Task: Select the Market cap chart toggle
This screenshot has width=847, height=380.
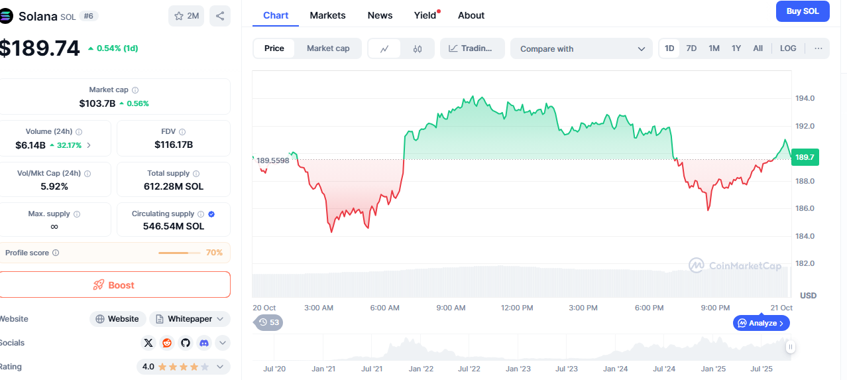Action: click(328, 48)
